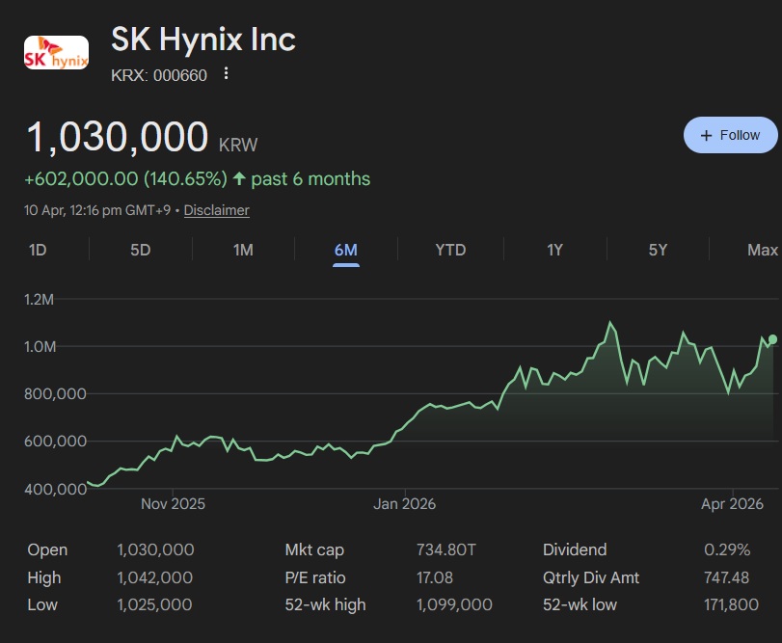Viewport: 782px width, 643px height.
Task: Click the 52-wk low label
Action: click(580, 604)
